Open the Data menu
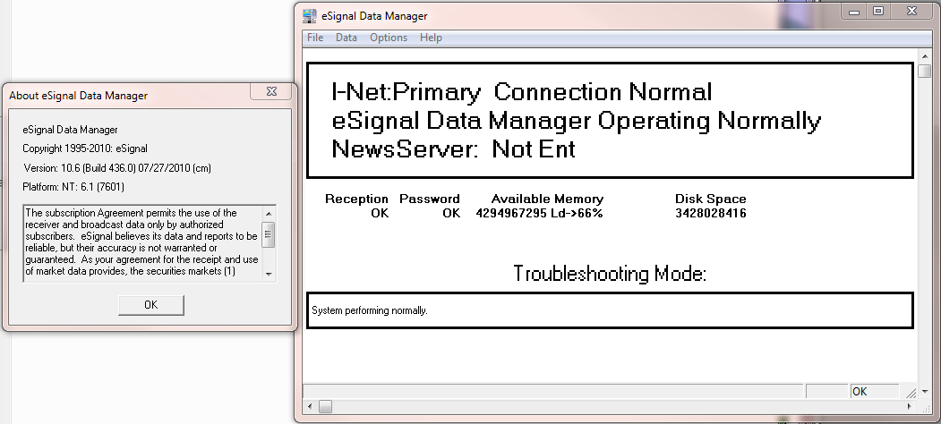The height and width of the screenshot is (424, 941). coord(346,38)
